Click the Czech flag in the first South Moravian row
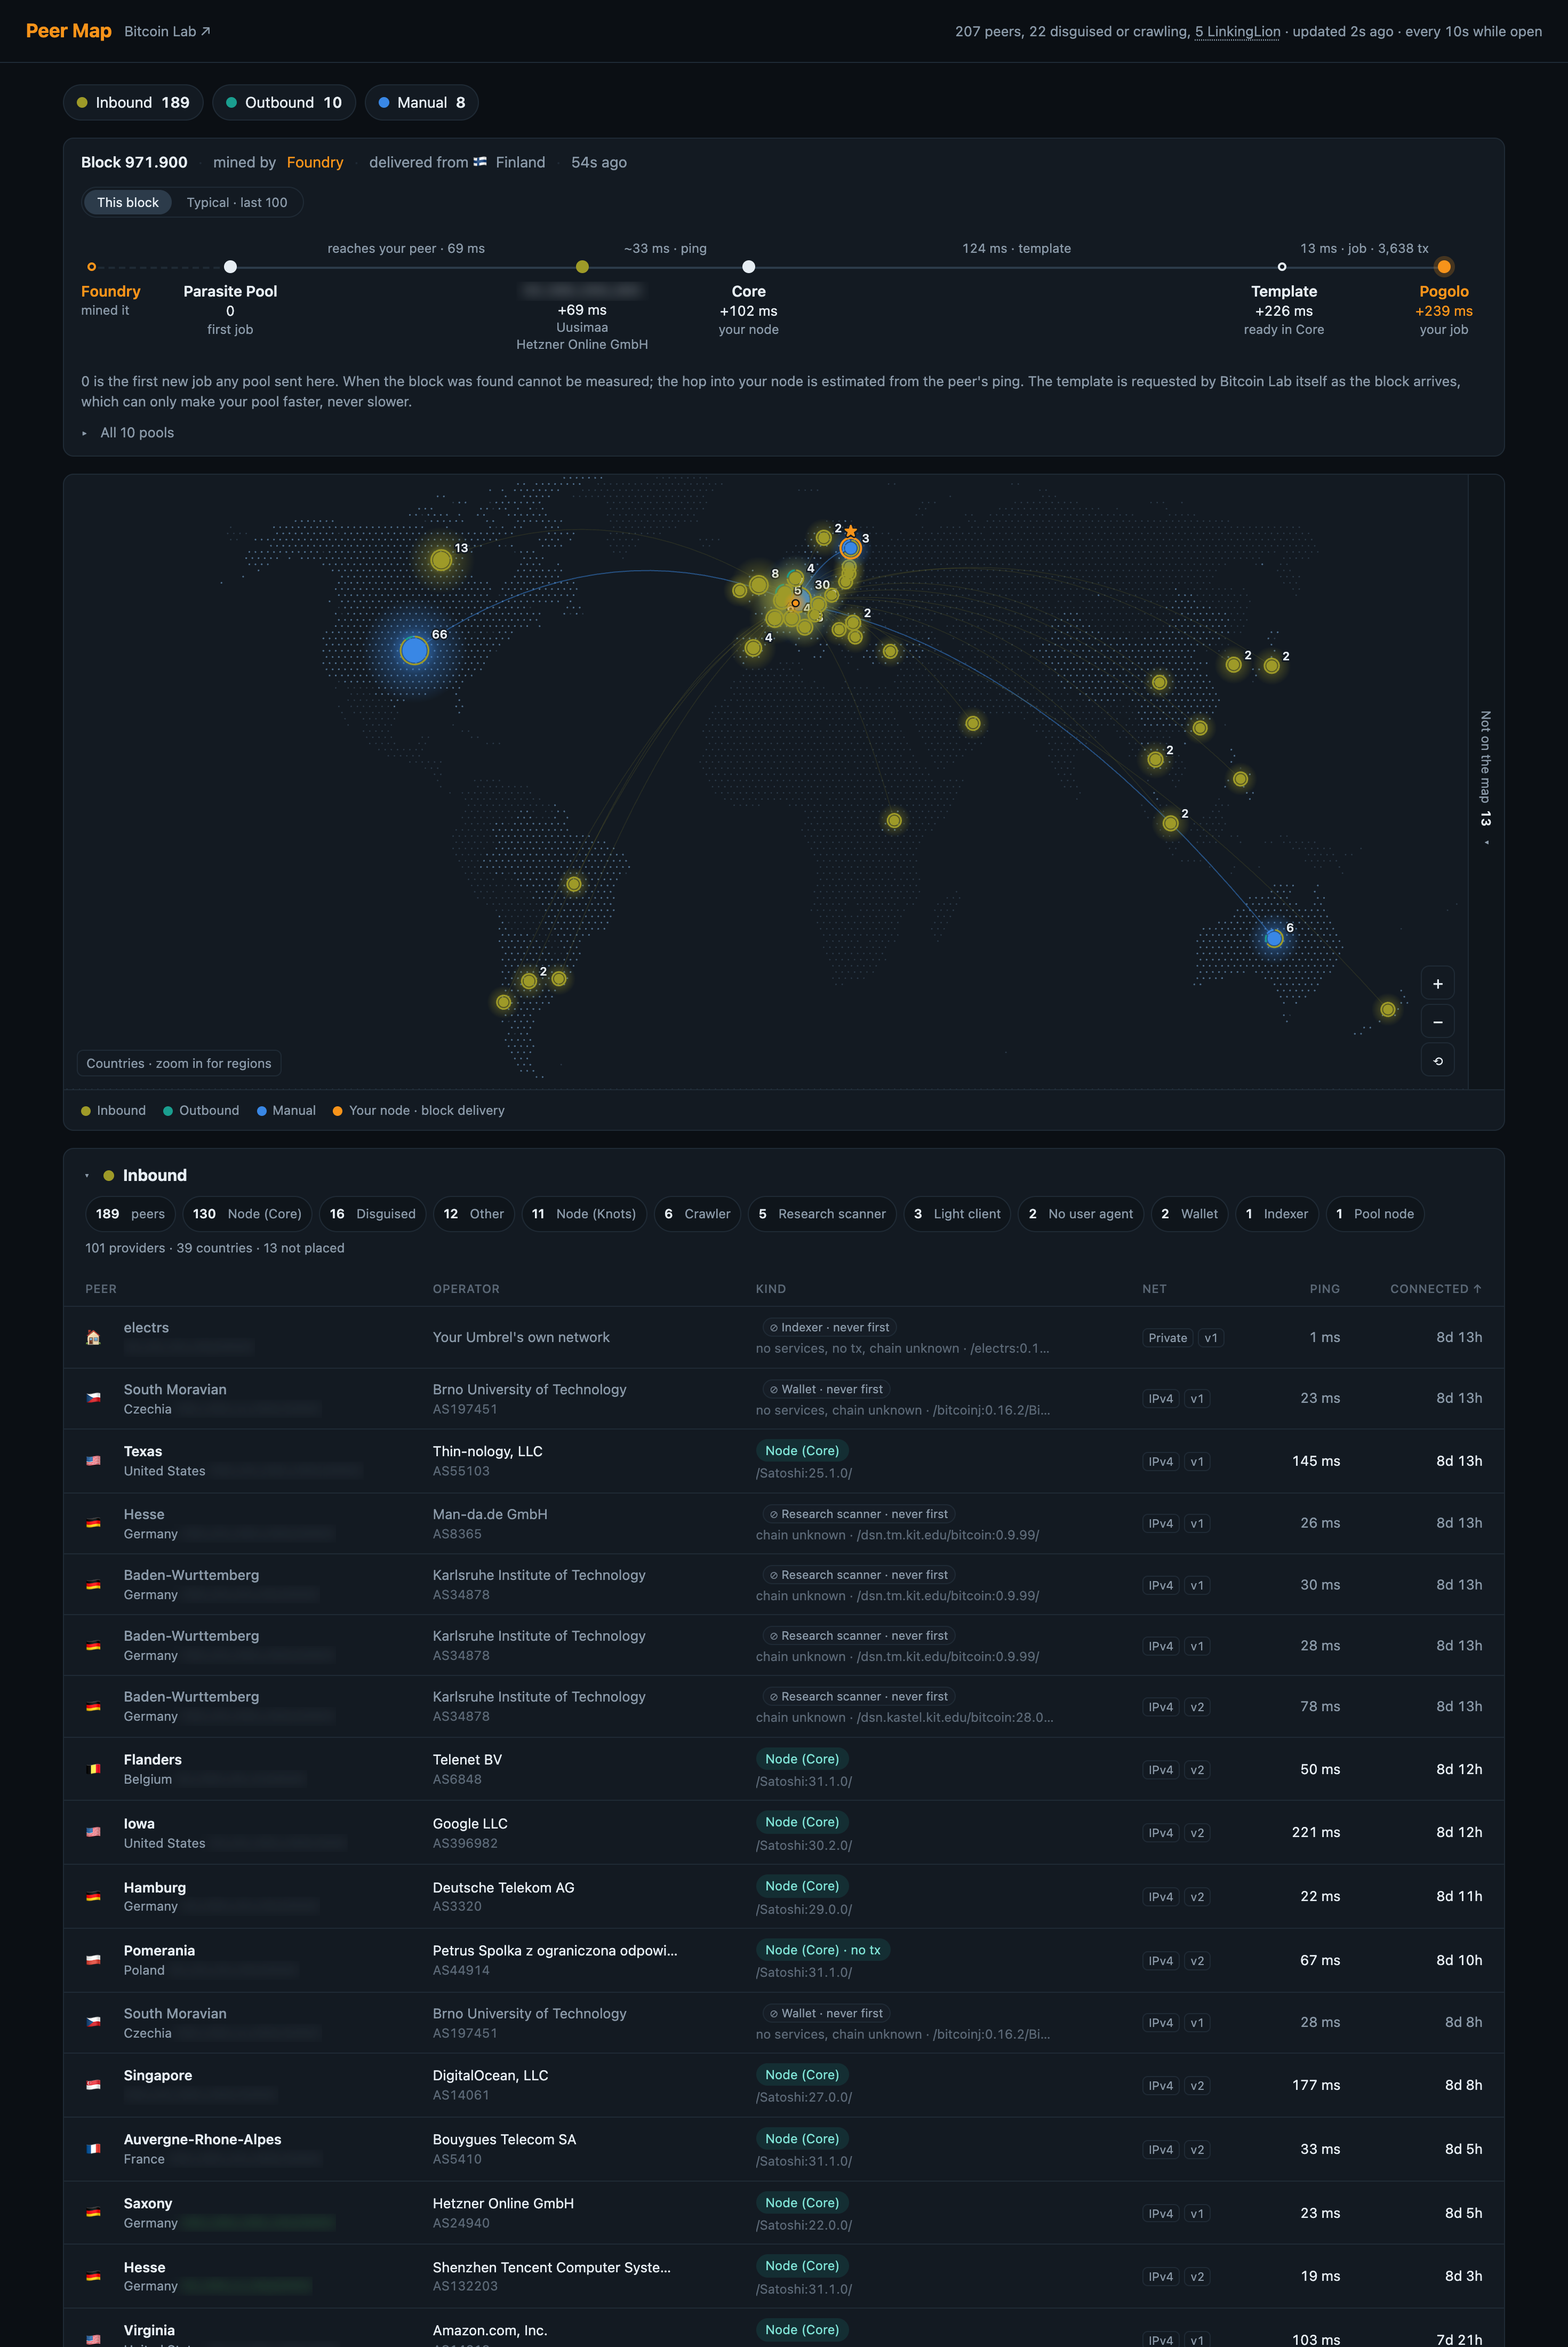This screenshot has height=2347, width=1568. click(x=93, y=1398)
